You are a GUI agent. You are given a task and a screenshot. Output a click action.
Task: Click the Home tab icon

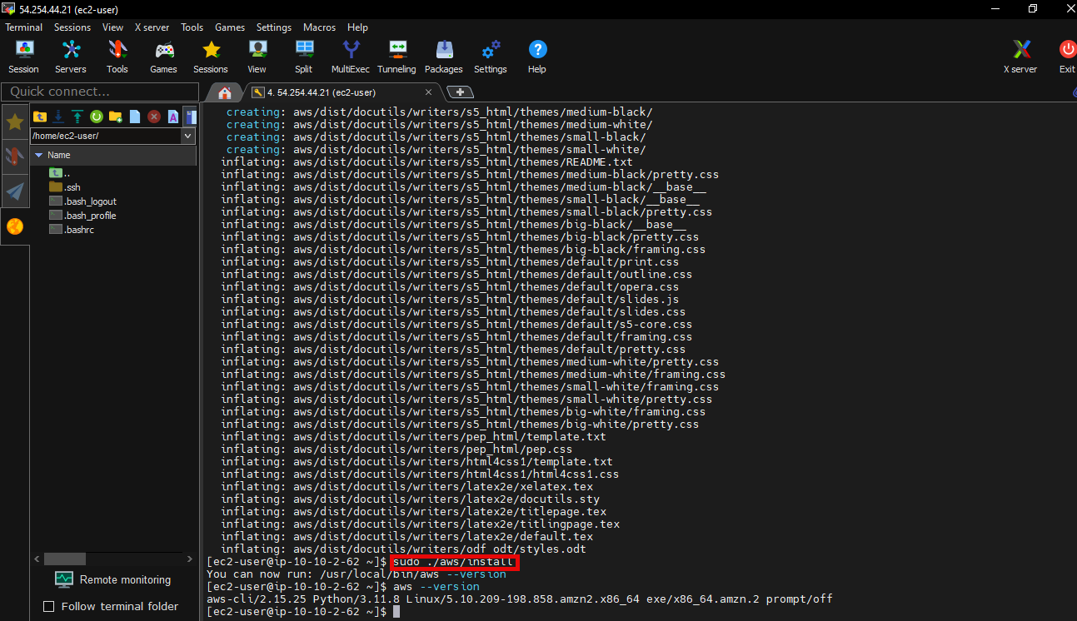(224, 92)
